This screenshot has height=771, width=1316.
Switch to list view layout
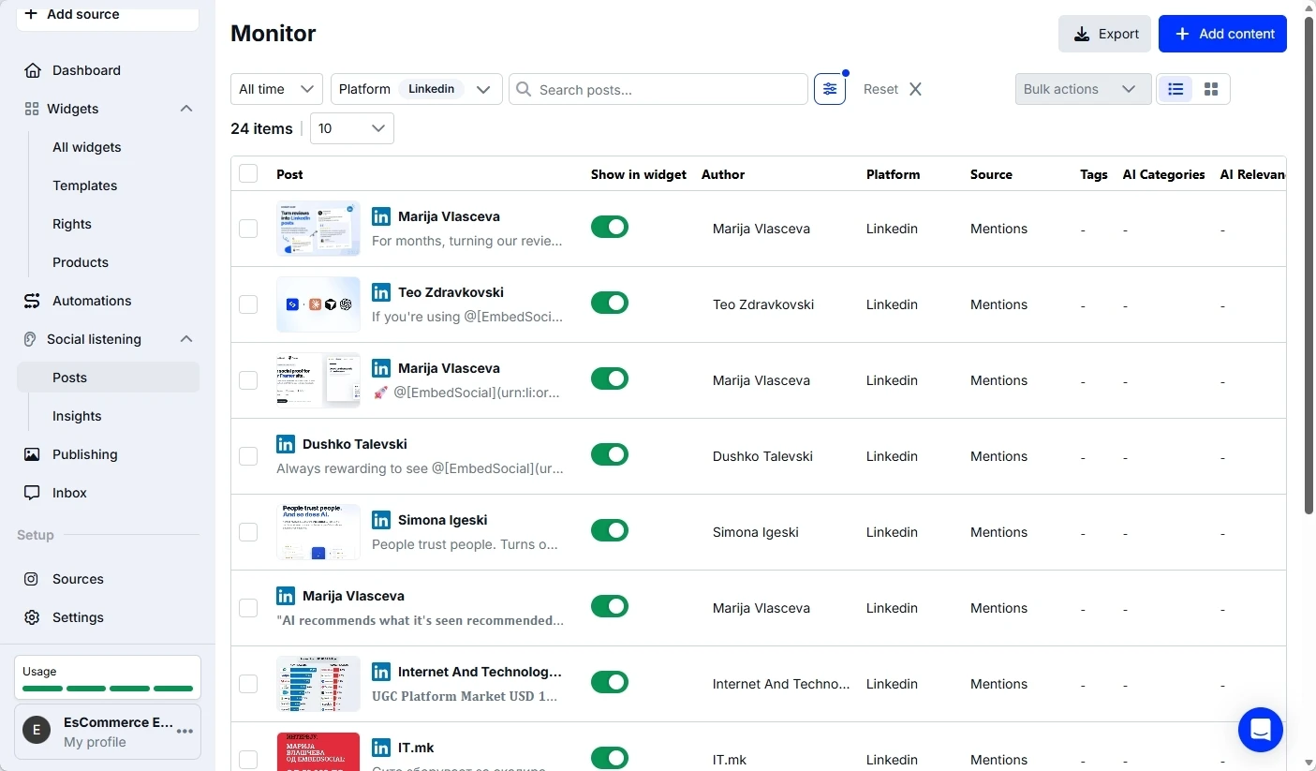(x=1176, y=89)
